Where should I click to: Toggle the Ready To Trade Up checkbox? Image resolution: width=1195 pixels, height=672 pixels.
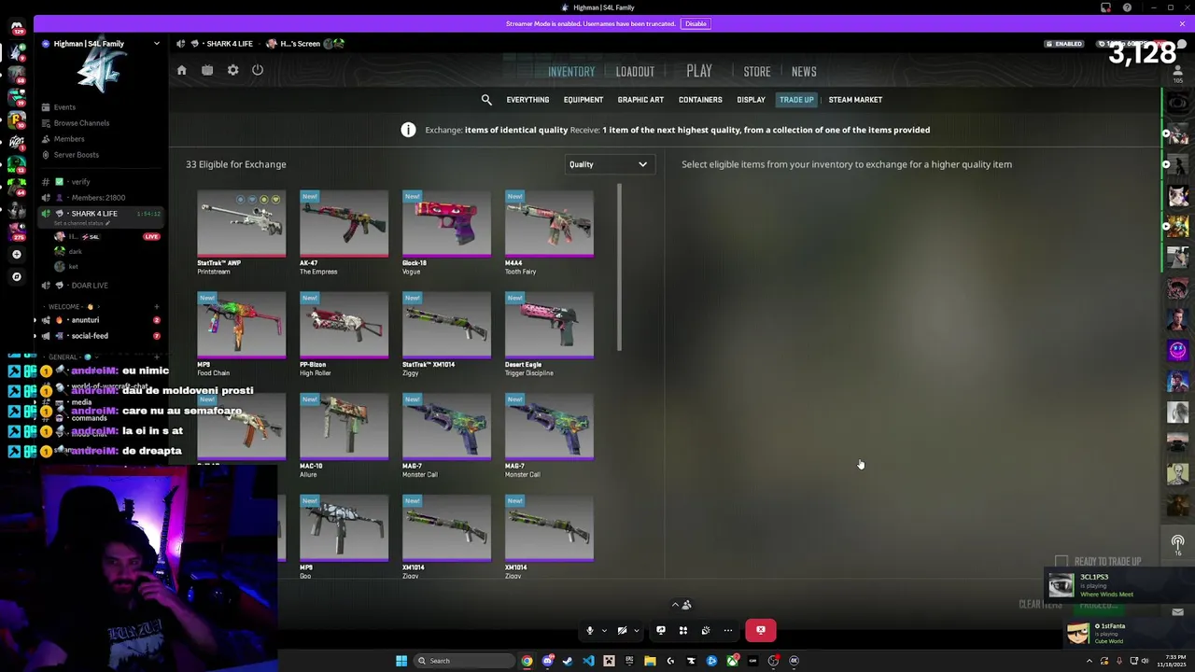tap(1061, 561)
